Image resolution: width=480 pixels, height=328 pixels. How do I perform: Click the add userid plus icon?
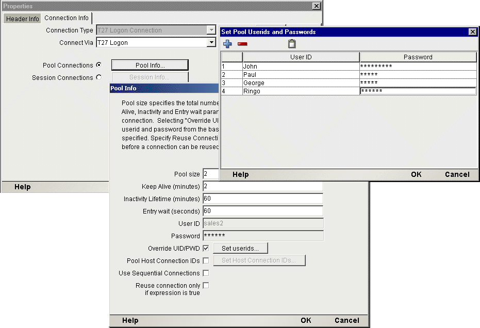click(x=227, y=44)
